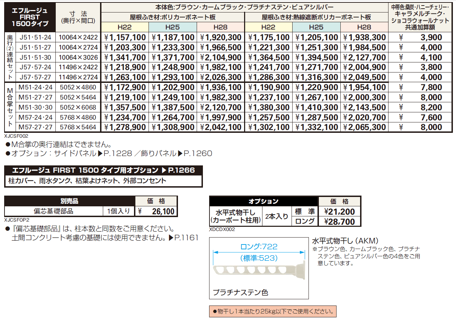Click the ¥26,100 price cell
This screenshot has height=318, width=456.
(156, 211)
